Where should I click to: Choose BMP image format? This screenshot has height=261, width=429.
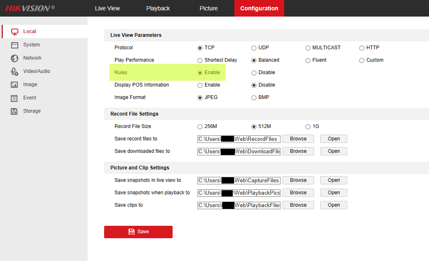pyautogui.click(x=254, y=97)
